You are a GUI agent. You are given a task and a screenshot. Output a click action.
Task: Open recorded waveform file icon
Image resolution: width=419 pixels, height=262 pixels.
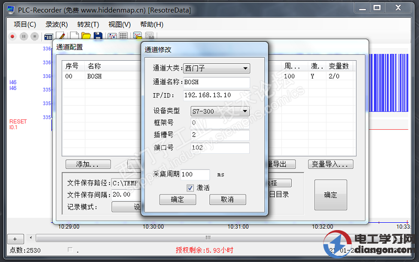click(x=137, y=36)
